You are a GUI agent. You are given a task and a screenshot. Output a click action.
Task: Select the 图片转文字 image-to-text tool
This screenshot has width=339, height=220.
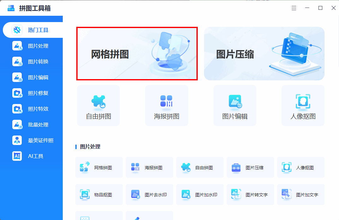point(250,194)
